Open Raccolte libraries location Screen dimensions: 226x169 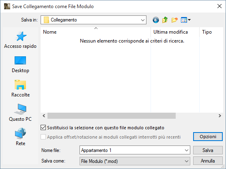[x=20, y=89]
